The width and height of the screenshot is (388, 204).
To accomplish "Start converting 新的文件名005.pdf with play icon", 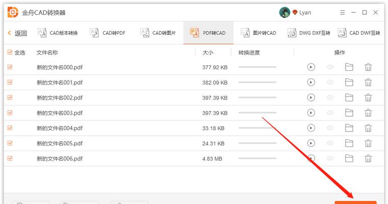I will point(311,143).
